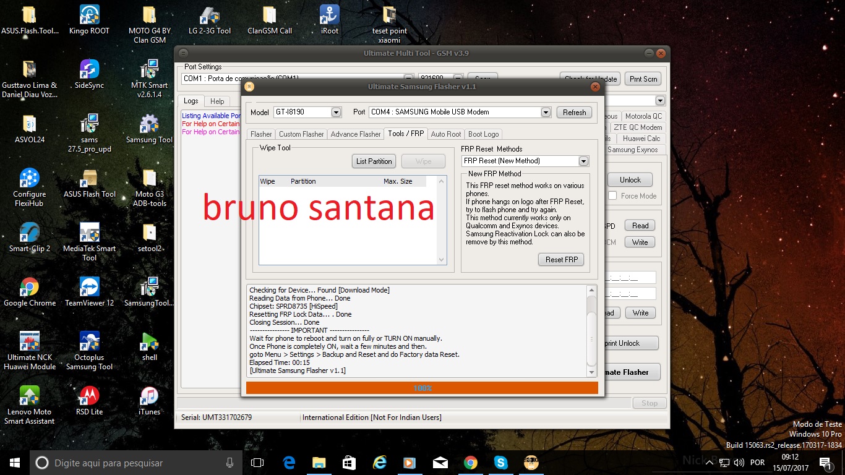Open shell desktop shortcut
The height and width of the screenshot is (475, 845).
point(149,347)
